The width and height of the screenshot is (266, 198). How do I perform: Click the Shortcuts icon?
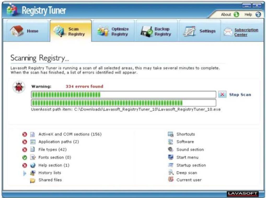[171, 134]
